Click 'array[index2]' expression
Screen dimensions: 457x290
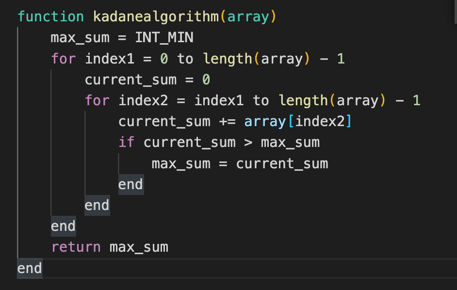click(x=298, y=122)
